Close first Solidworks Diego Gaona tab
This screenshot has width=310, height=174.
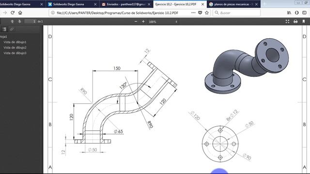(42, 4)
